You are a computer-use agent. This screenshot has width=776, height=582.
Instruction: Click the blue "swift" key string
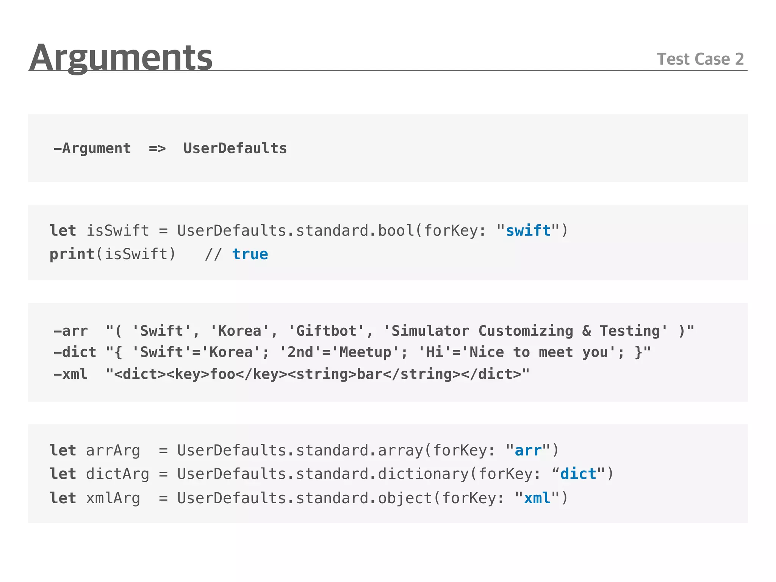coord(528,230)
